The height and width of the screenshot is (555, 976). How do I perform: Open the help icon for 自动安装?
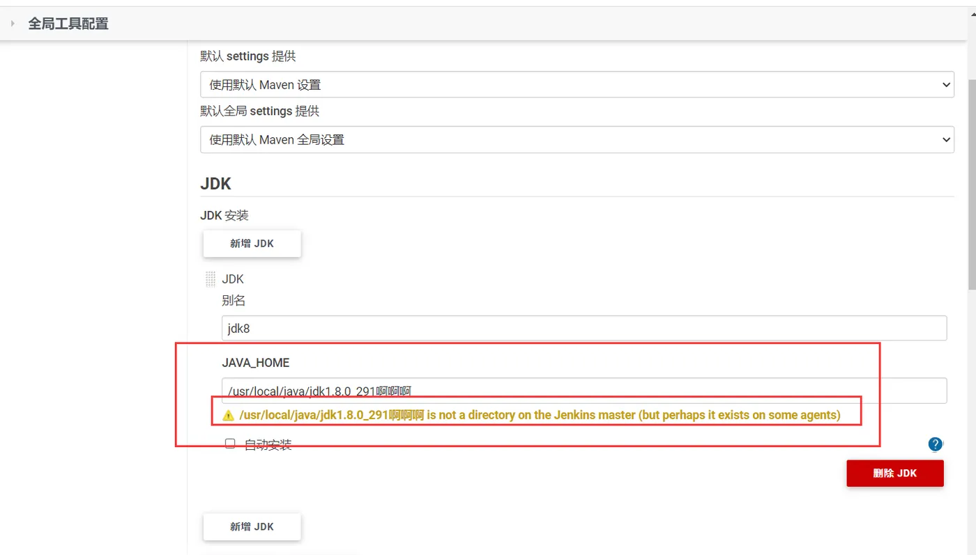(936, 444)
